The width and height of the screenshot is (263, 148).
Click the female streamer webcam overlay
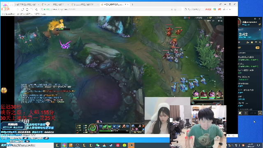tap(157, 116)
